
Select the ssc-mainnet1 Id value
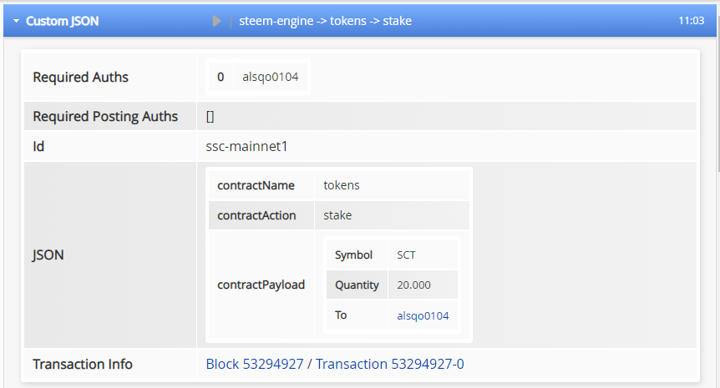(x=246, y=146)
